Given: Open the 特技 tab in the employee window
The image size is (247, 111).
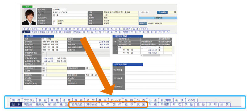Looking at the screenshot, I should coord(60,29).
